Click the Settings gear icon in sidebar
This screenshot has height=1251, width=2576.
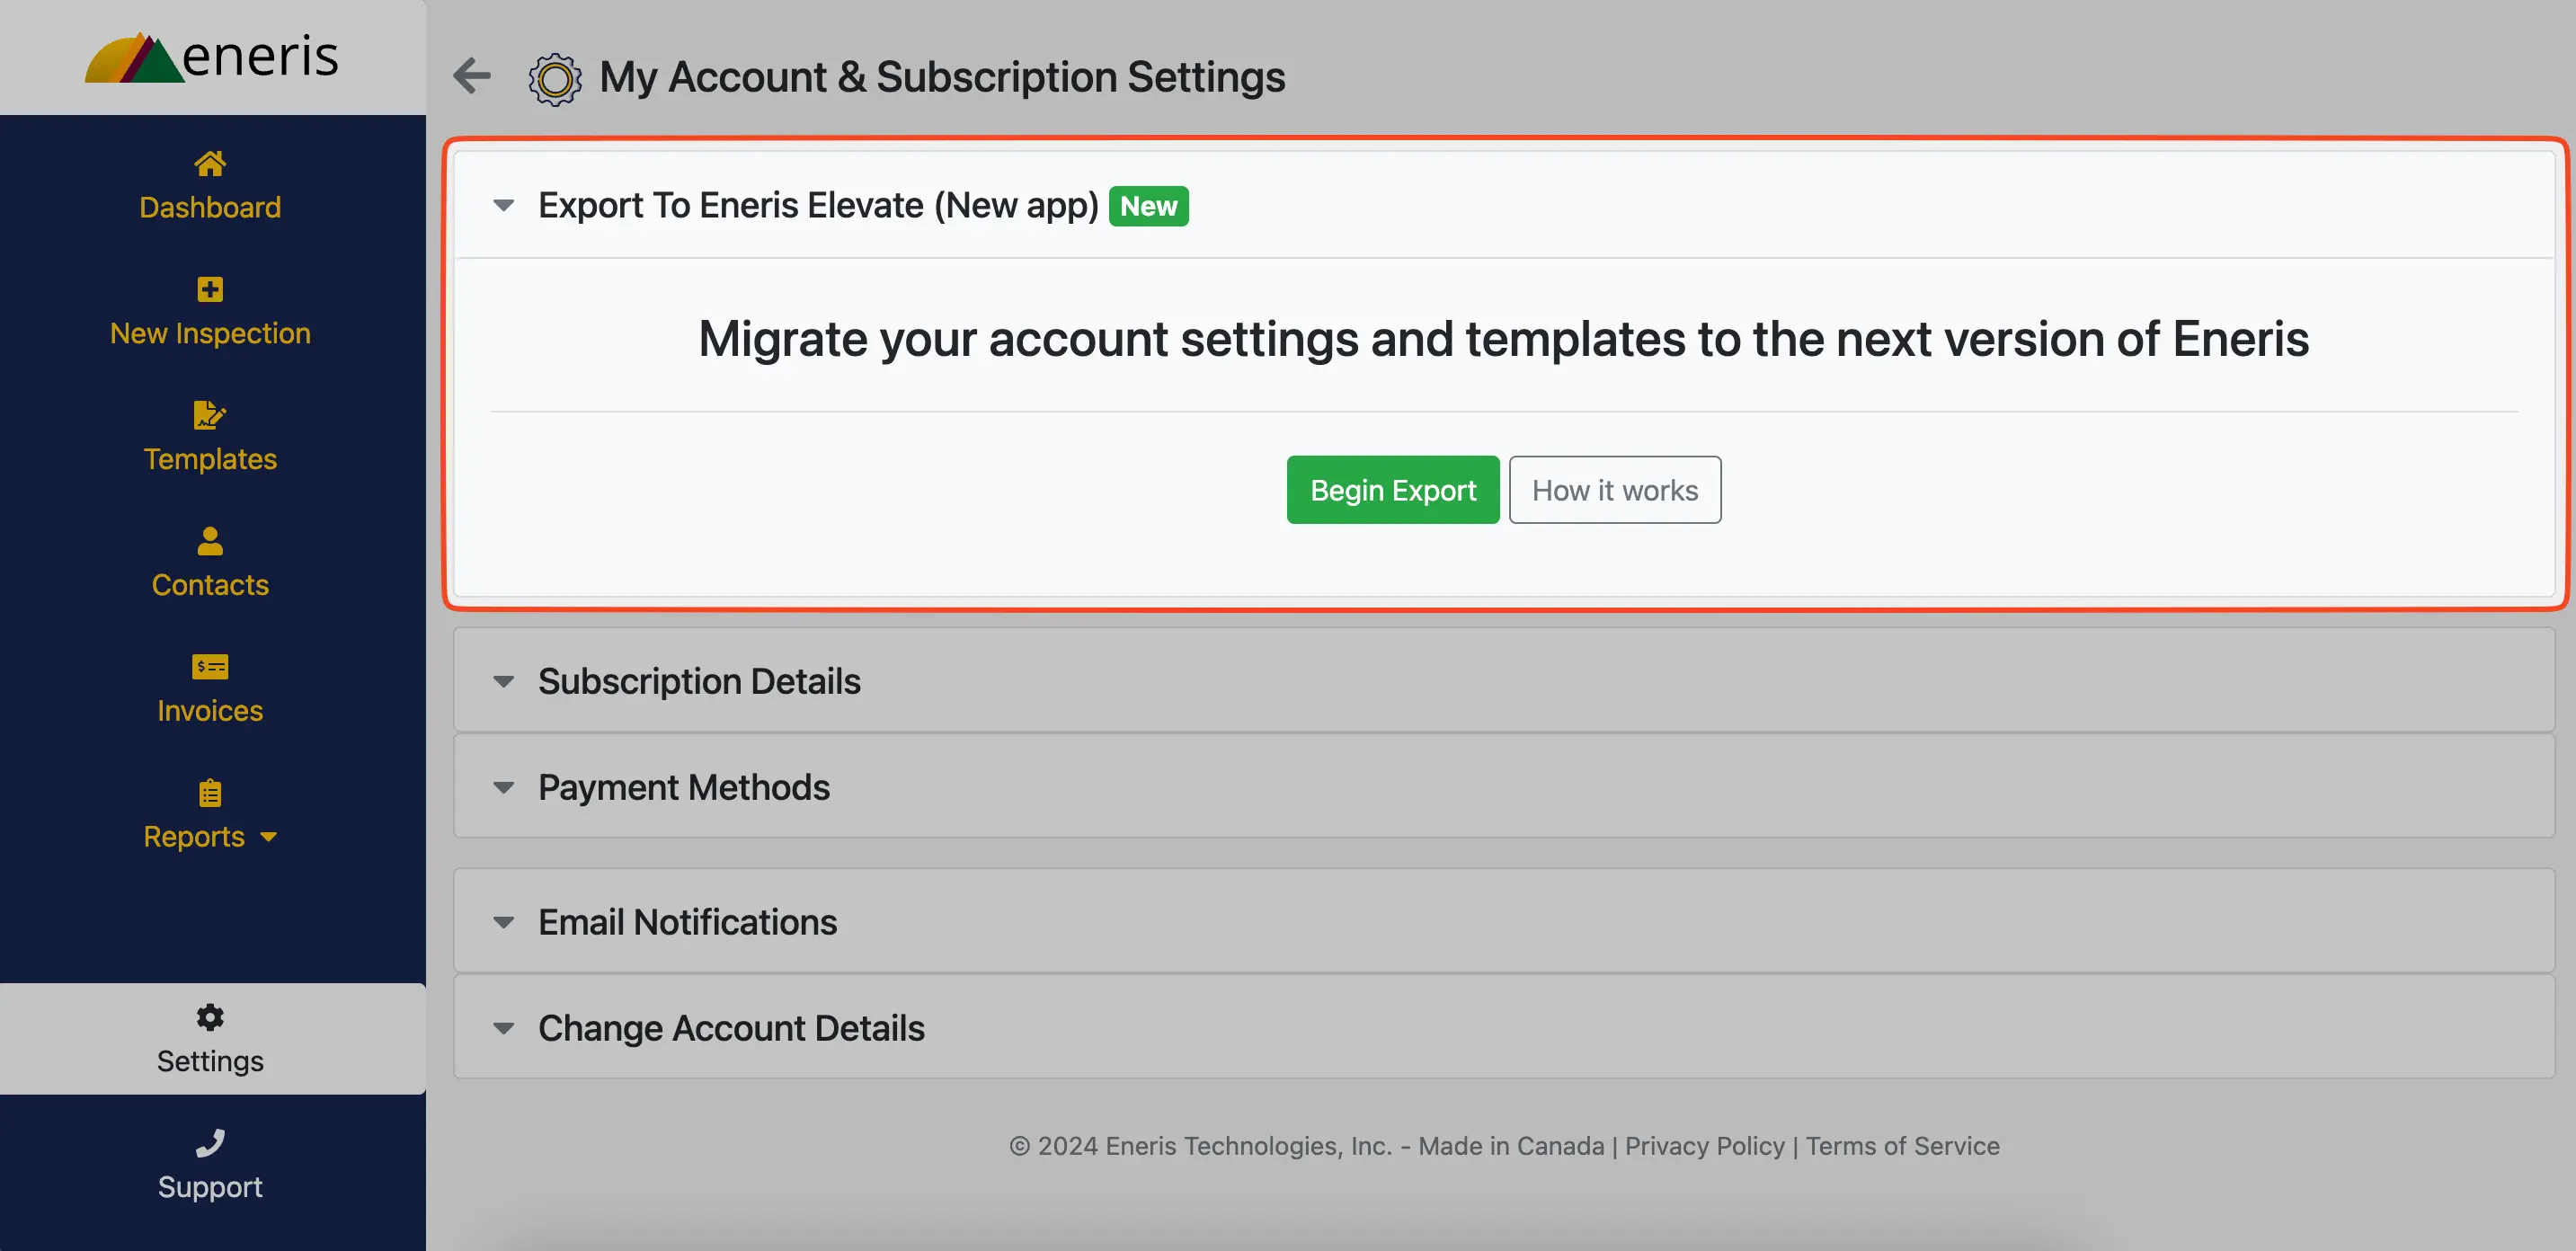210,1017
